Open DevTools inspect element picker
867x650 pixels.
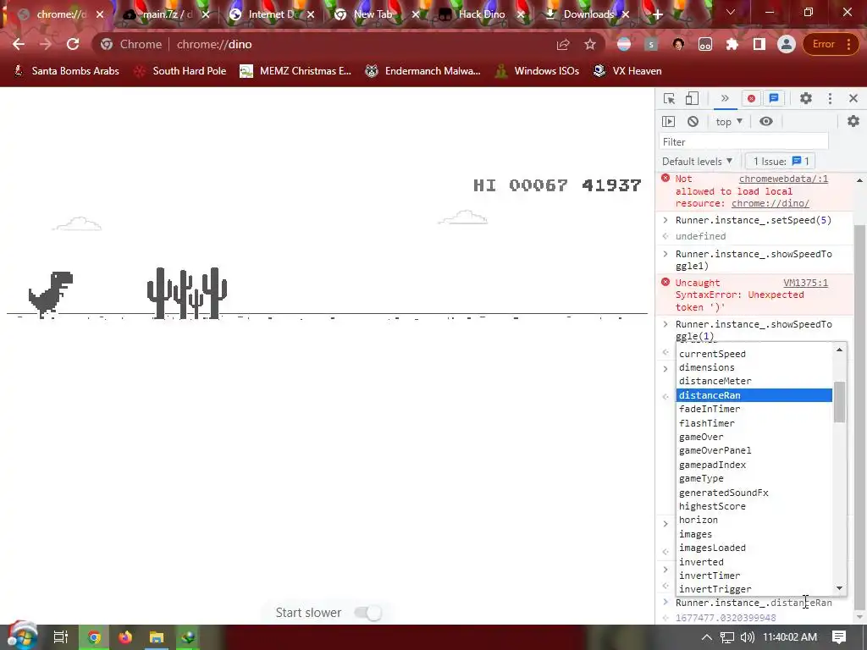(669, 98)
